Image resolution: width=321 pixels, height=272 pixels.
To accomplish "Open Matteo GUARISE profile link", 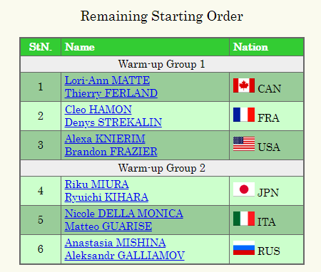I will [x=108, y=226].
